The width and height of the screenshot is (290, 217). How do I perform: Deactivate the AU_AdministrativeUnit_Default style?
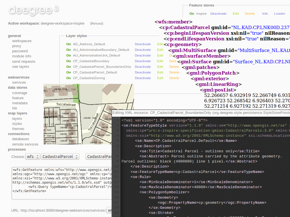(x=143, y=55)
